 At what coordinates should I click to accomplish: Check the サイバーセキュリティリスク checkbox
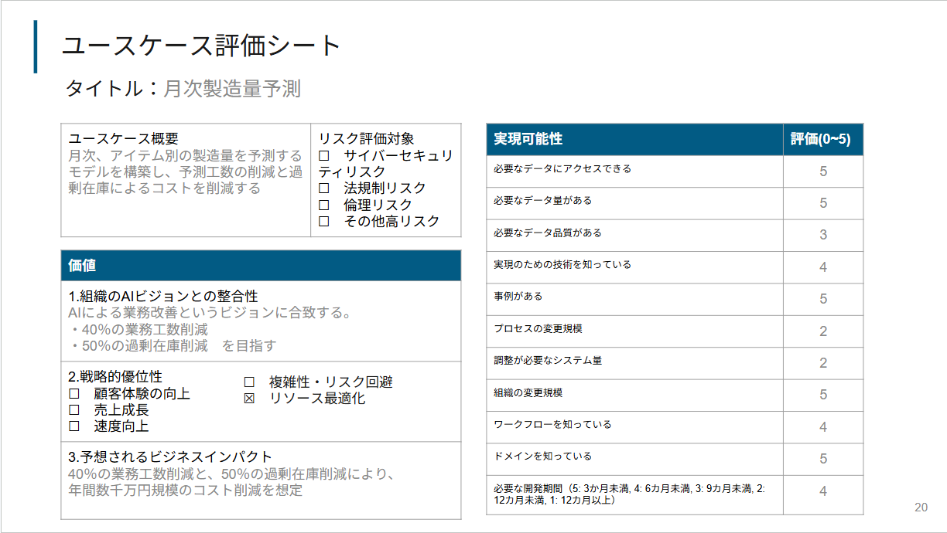324,156
